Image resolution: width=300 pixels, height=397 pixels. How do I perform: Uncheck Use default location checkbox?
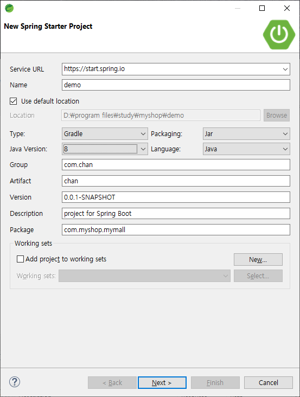tap(14, 101)
